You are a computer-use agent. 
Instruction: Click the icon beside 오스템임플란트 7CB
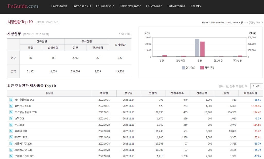(x=11, y=112)
